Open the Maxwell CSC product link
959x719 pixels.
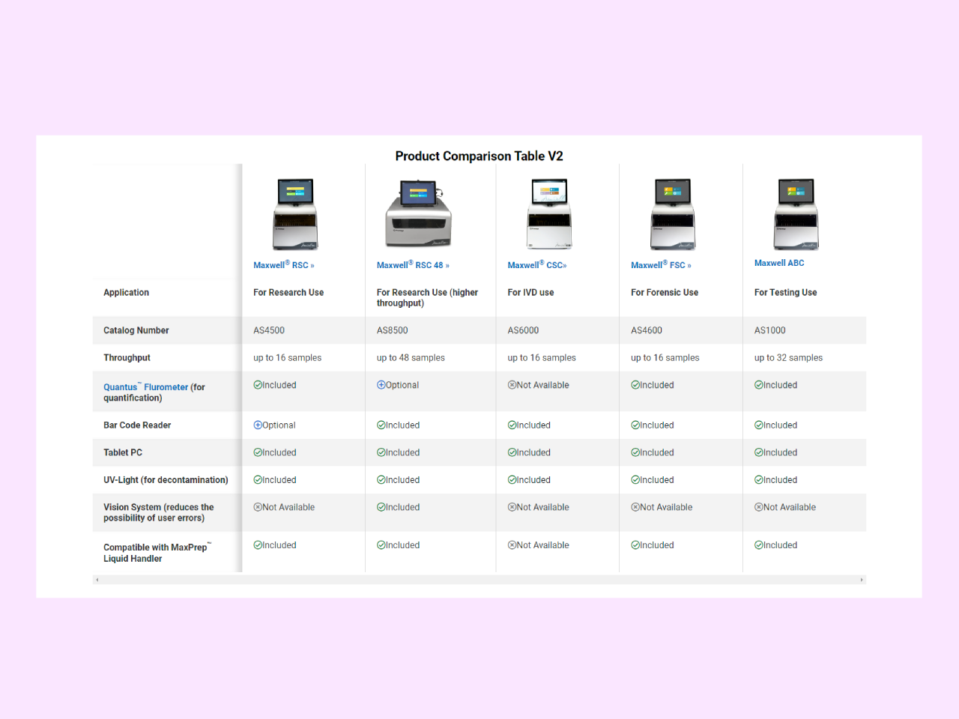[x=536, y=265]
